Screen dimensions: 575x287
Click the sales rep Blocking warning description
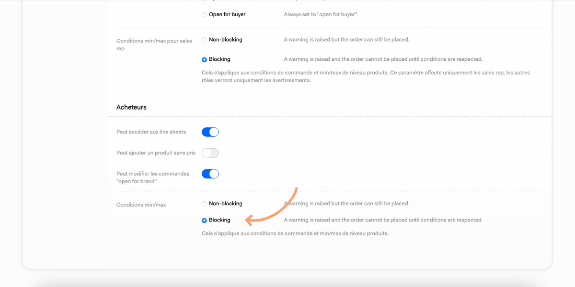pyautogui.click(x=383, y=59)
